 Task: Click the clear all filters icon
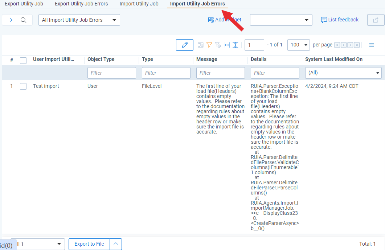[218, 45]
